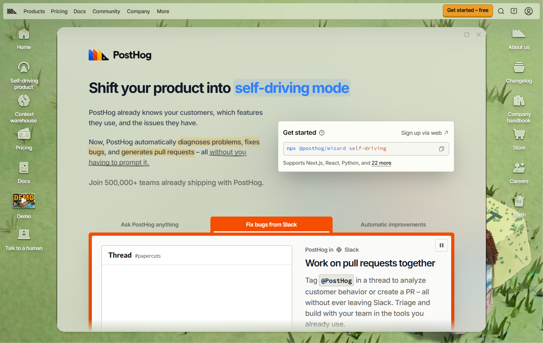The width and height of the screenshot is (543, 343).
Task: Copy the npx wizard command
Action: pyautogui.click(x=442, y=149)
